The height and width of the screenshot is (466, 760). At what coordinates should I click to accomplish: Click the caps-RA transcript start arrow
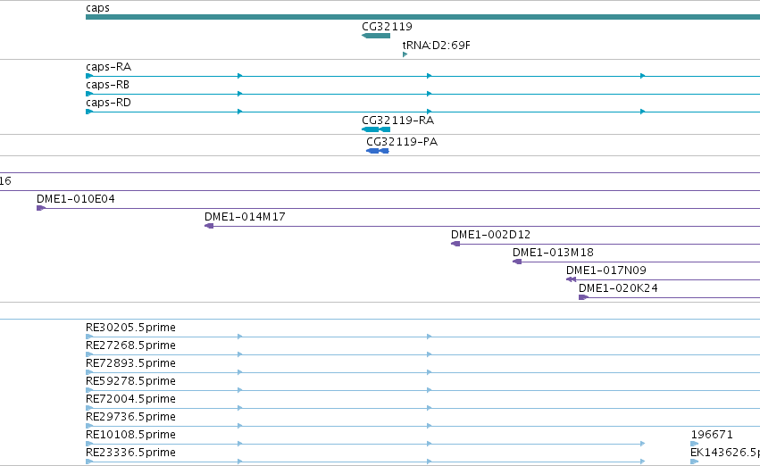coord(89,76)
